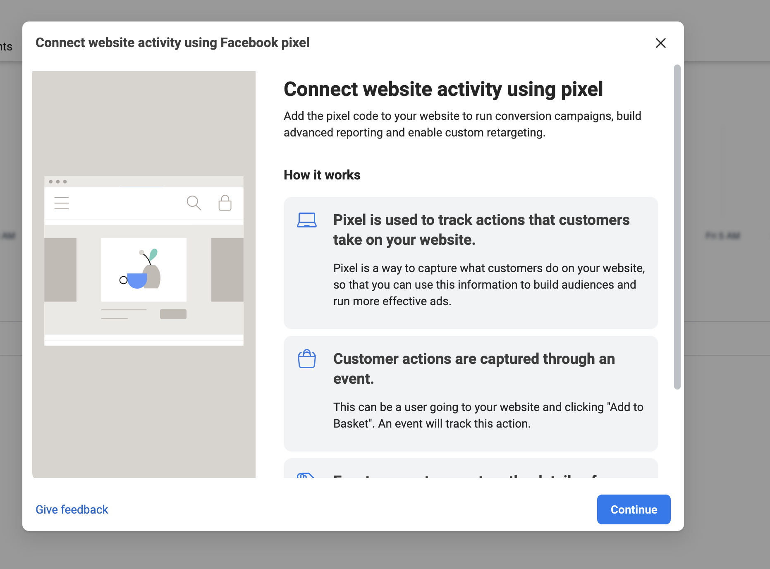Click the "Customer actions are captured" heading

474,368
